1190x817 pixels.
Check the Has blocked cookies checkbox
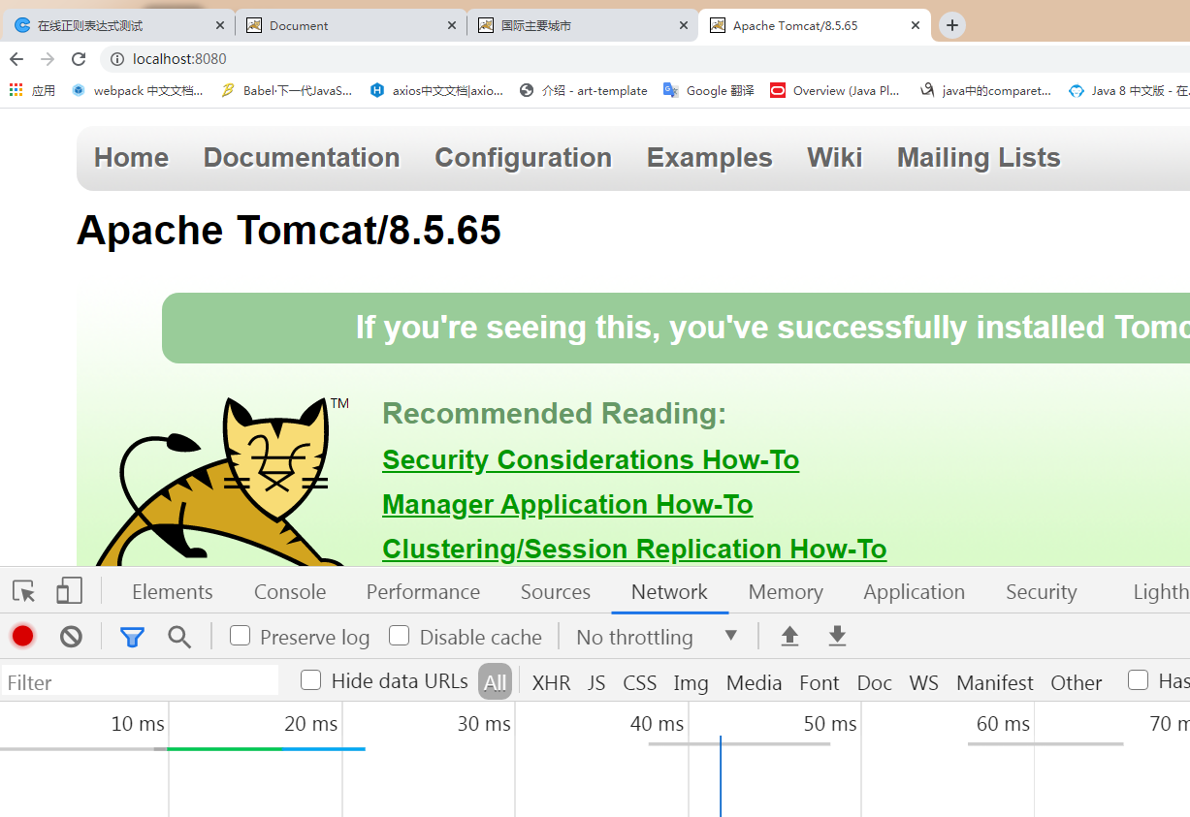[1139, 680]
